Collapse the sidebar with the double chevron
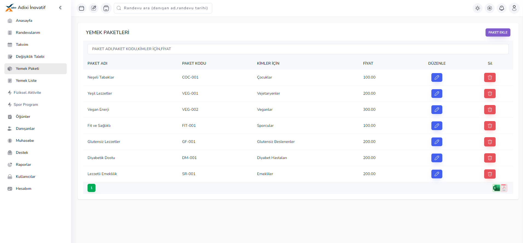 coord(60,8)
